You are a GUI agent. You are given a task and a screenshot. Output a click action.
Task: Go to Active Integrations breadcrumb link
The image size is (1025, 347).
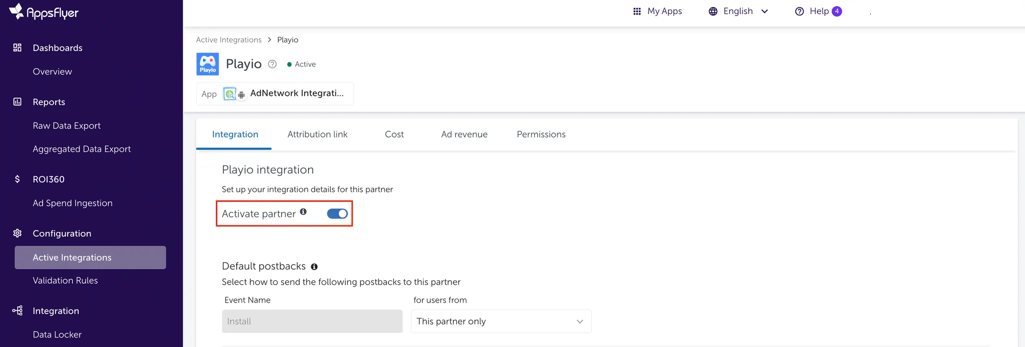(x=229, y=39)
